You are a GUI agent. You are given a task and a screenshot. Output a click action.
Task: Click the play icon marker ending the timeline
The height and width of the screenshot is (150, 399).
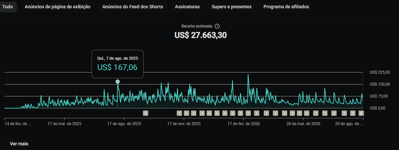[x=361, y=113]
